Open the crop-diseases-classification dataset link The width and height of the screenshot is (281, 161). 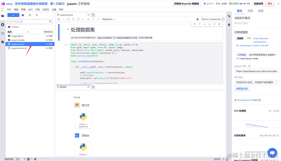(x=261, y=40)
